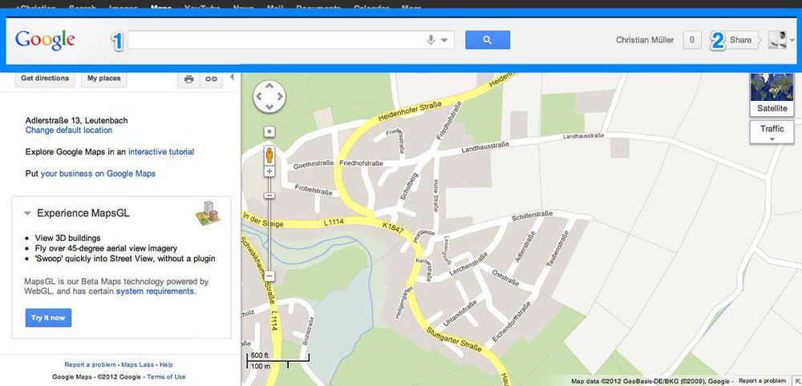Open the notifications counter showing 0
Screen dimensions: 802x386
pyautogui.click(x=692, y=40)
